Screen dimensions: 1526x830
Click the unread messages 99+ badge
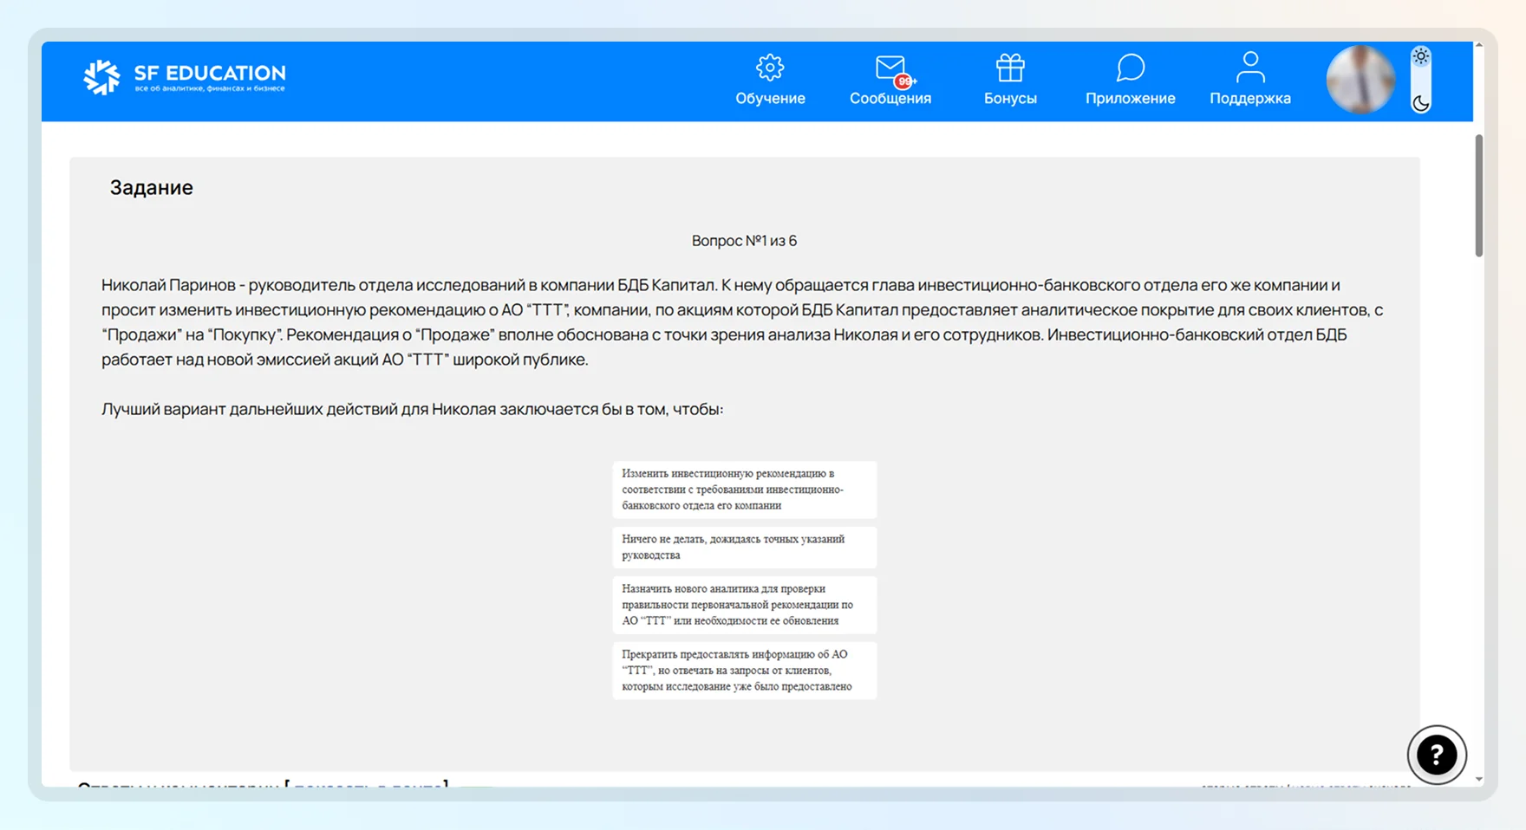(x=905, y=81)
